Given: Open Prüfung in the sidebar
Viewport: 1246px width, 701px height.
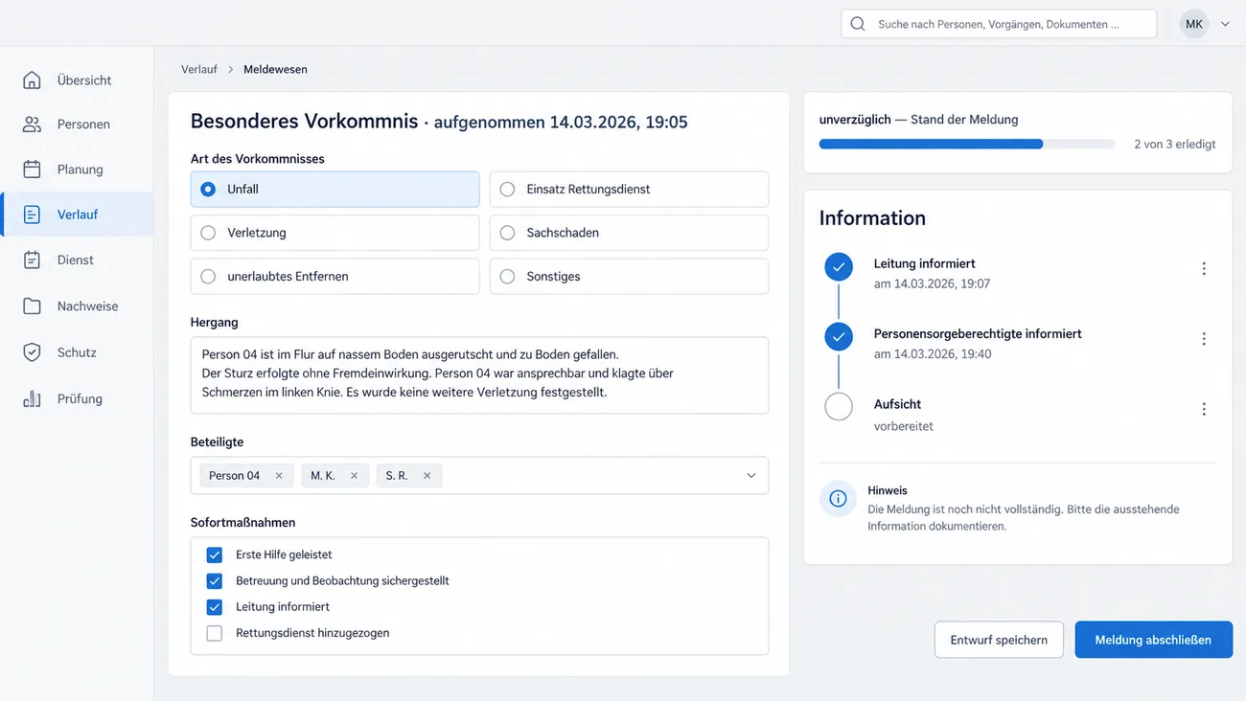Looking at the screenshot, I should point(77,398).
